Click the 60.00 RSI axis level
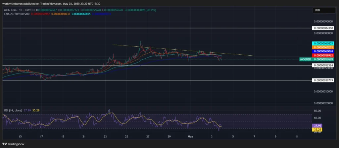 [317, 118]
